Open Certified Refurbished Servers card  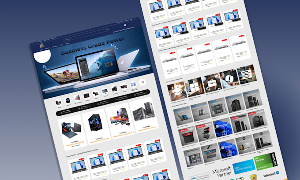coord(144,115)
